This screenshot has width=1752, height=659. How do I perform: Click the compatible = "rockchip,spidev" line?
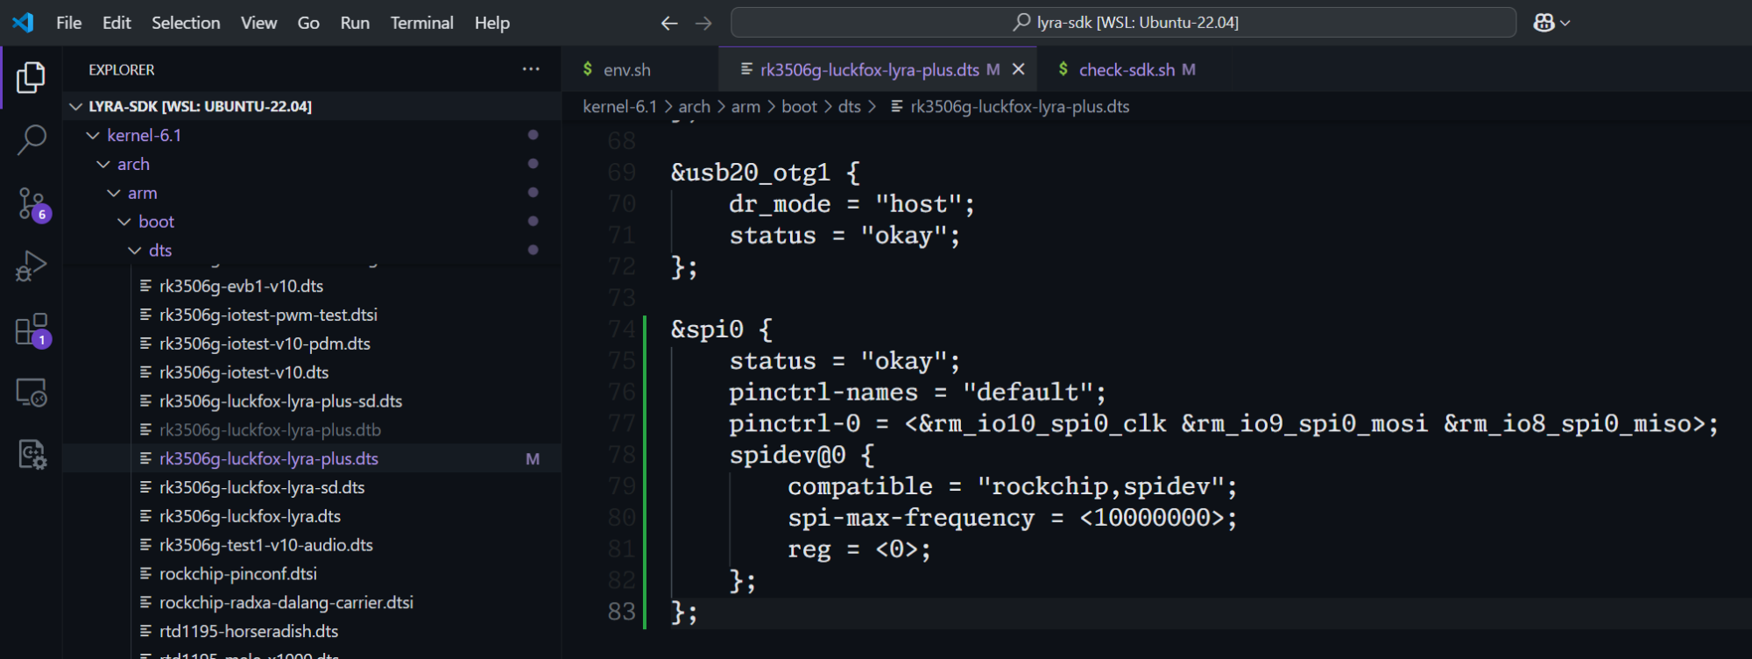[1013, 486]
